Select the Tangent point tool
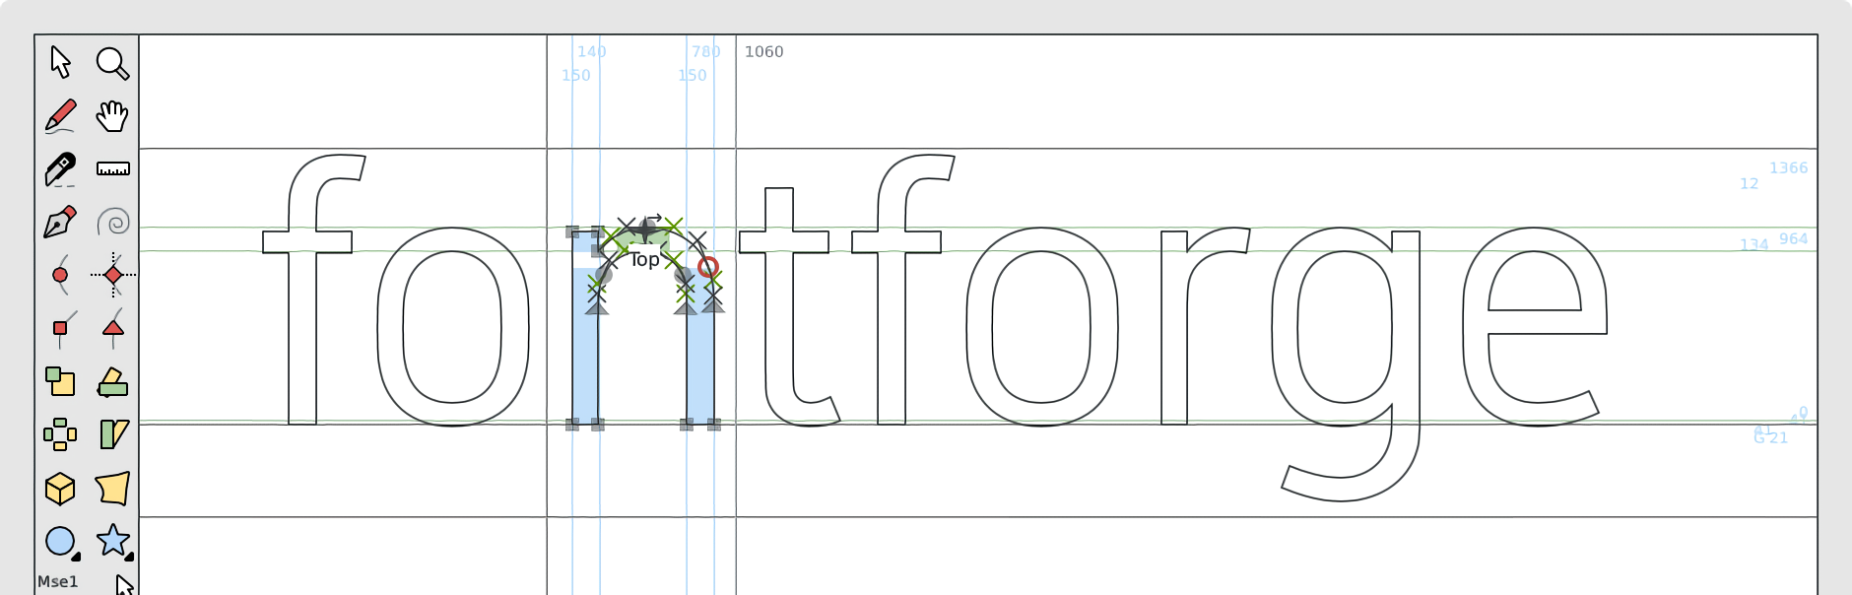 tap(112, 328)
